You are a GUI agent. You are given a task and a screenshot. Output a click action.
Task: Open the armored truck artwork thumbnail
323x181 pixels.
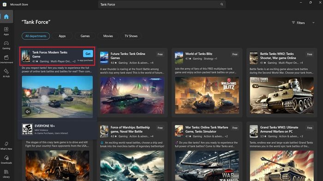click(58, 166)
